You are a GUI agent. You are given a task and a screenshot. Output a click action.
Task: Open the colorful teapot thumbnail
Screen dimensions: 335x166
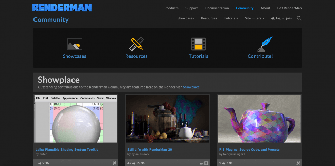click(259, 119)
